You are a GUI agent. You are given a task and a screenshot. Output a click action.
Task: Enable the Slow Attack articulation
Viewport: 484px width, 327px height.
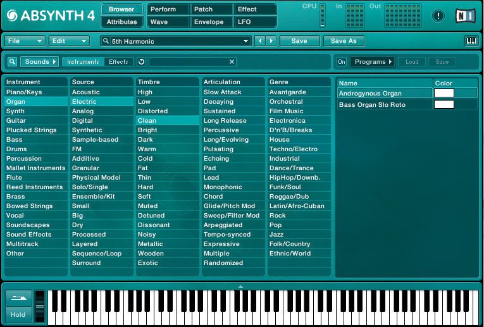click(x=233, y=92)
